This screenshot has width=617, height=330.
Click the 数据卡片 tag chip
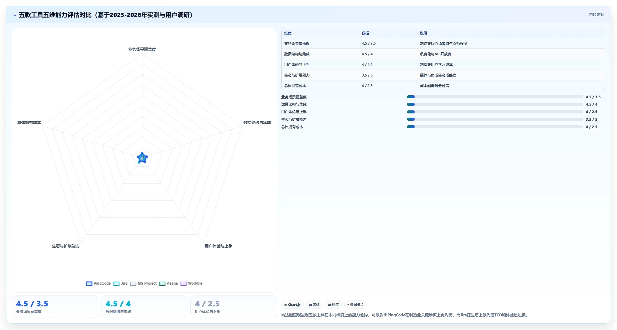[355, 305]
